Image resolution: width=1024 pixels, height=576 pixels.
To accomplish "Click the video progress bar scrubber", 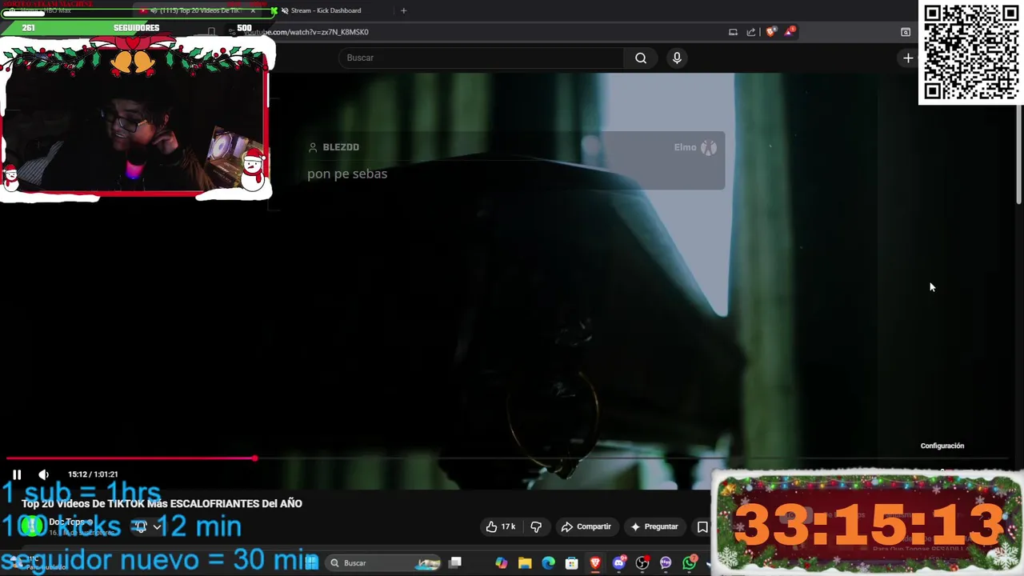I will pyautogui.click(x=254, y=458).
